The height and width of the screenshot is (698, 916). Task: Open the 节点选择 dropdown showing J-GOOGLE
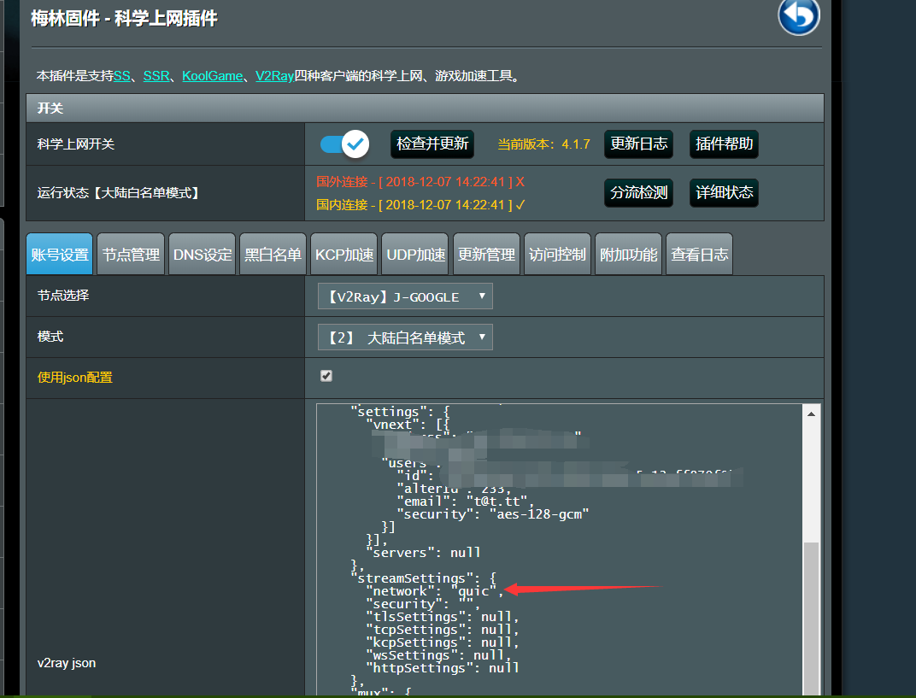tap(405, 296)
